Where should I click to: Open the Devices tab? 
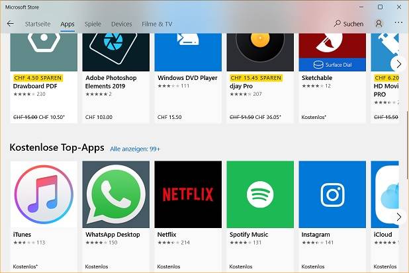tap(122, 24)
